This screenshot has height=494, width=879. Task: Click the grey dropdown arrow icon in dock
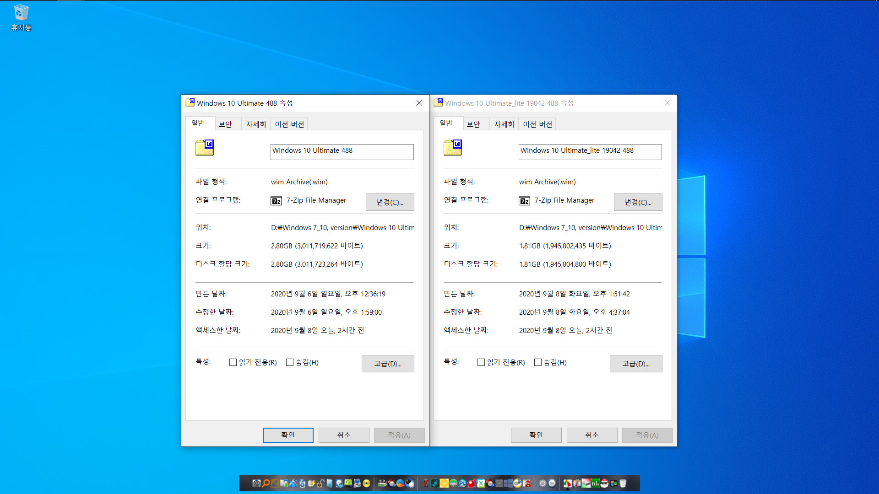(x=499, y=483)
